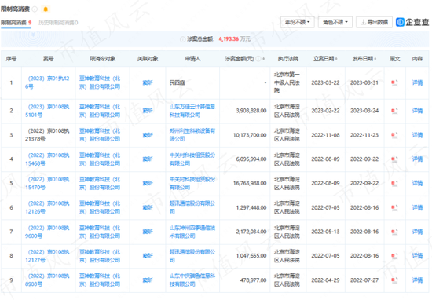Open applicant 超讯通信 in row 8
432x300 pixels.
(192, 256)
